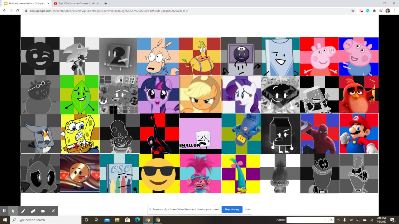Open the blue share extension icon
Screen dimensions: 399x224
pyautogui.click(x=368, y=11)
